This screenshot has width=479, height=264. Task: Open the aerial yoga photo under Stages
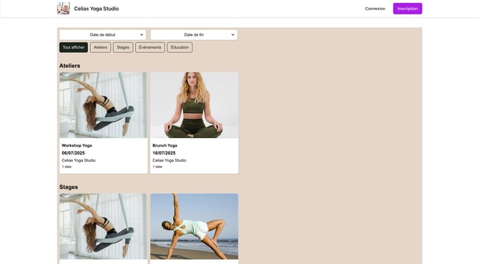click(103, 226)
